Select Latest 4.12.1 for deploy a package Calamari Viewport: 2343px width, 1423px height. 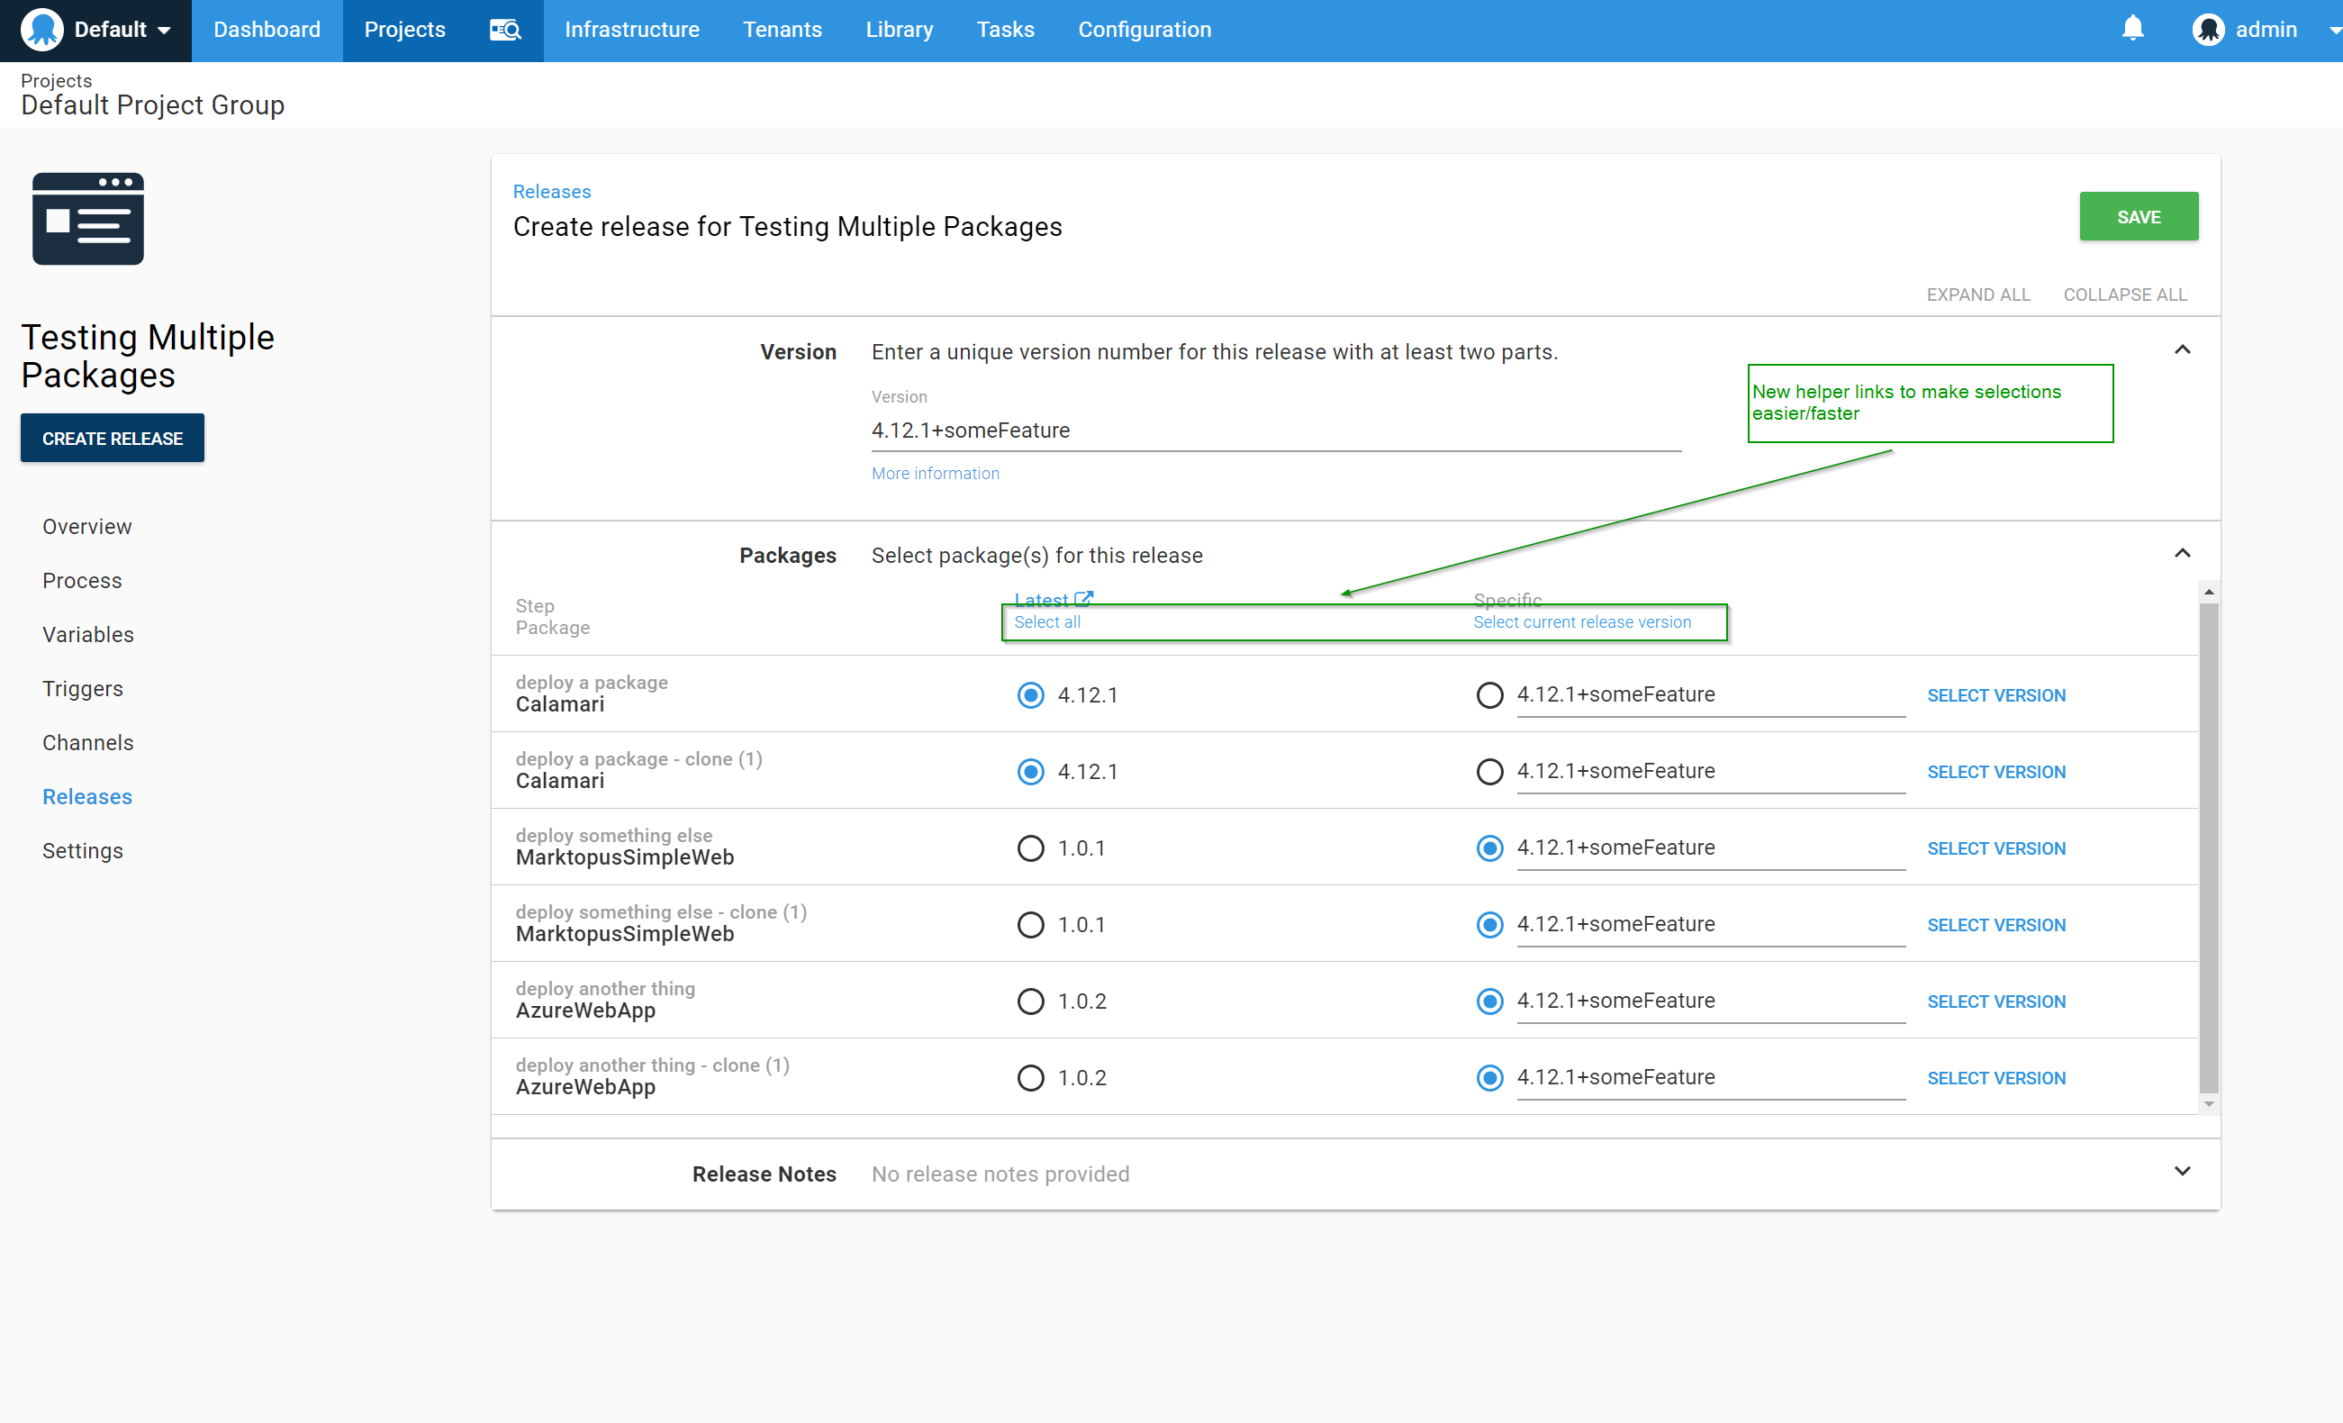[x=1030, y=694]
